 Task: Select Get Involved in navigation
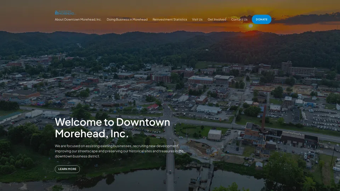point(217,19)
